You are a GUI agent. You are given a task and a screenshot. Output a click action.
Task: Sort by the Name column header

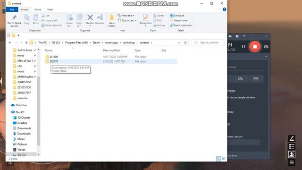(72, 51)
